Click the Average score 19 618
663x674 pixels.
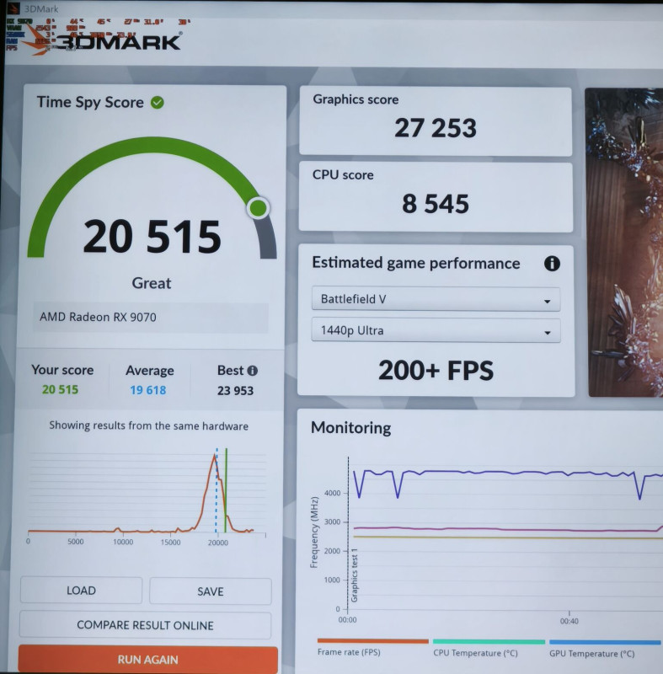coord(147,390)
